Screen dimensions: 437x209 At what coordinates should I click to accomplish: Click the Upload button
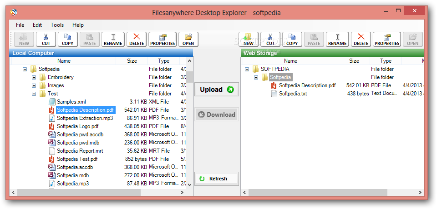[x=217, y=90]
